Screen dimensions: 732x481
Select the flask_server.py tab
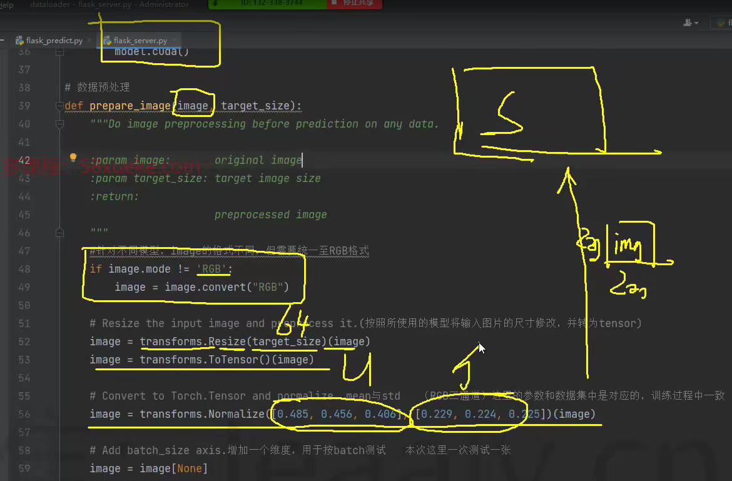pyautogui.click(x=140, y=41)
